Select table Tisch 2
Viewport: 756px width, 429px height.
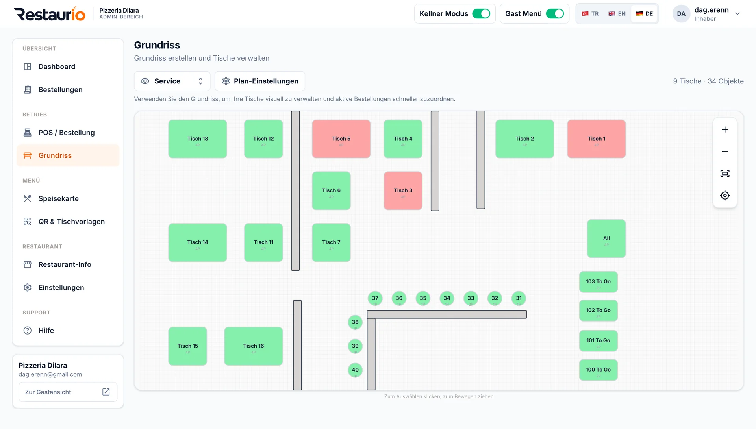pyautogui.click(x=524, y=139)
